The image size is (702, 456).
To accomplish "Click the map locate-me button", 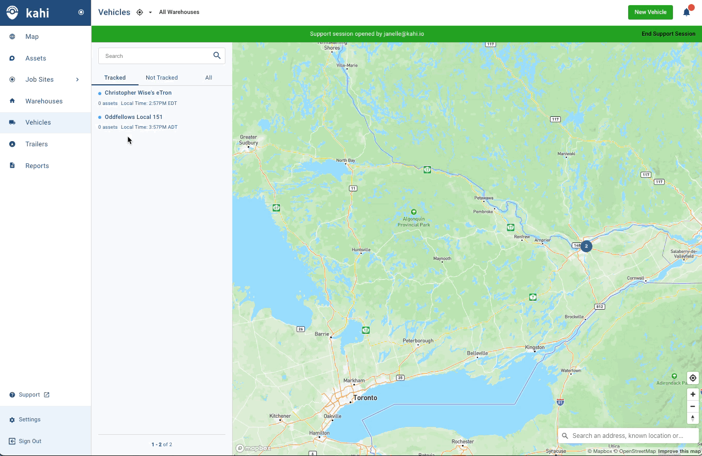I will click(693, 378).
